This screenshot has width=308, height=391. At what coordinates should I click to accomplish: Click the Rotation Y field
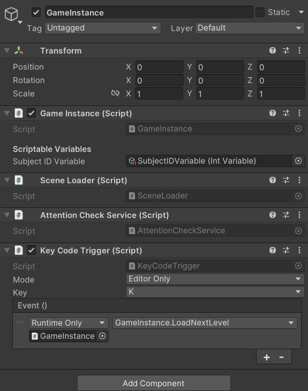[220, 80]
